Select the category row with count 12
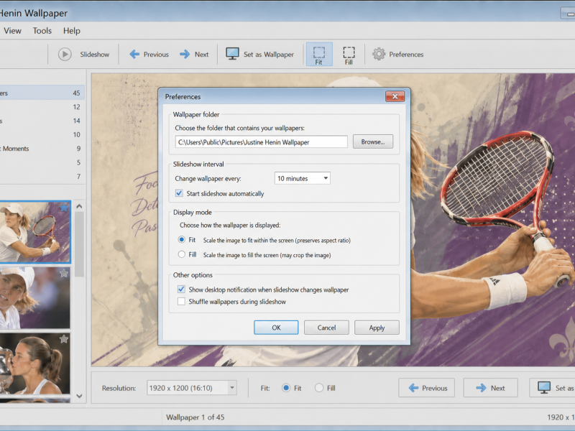Viewport: 575px width, 431px height. 42,107
